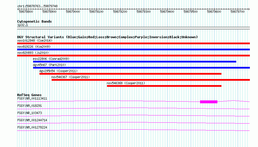Click the nsv1012848 (Coe2014) red loss bar

point(133,43)
